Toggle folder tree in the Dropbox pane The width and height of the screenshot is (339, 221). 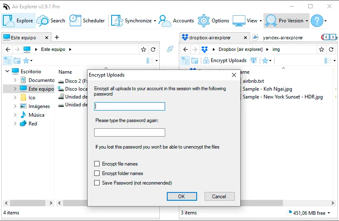click(x=185, y=60)
